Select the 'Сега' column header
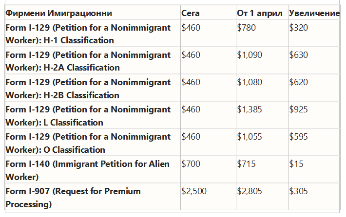Screen dimensions: 346x217 208,13
